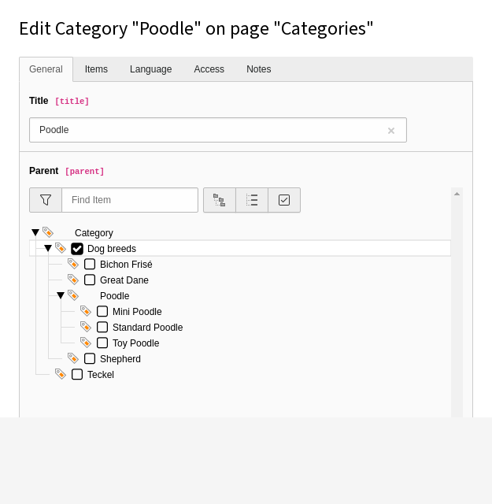The image size is (492, 504).
Task: Collapse the Dog breeds tree node
Action: point(48,249)
